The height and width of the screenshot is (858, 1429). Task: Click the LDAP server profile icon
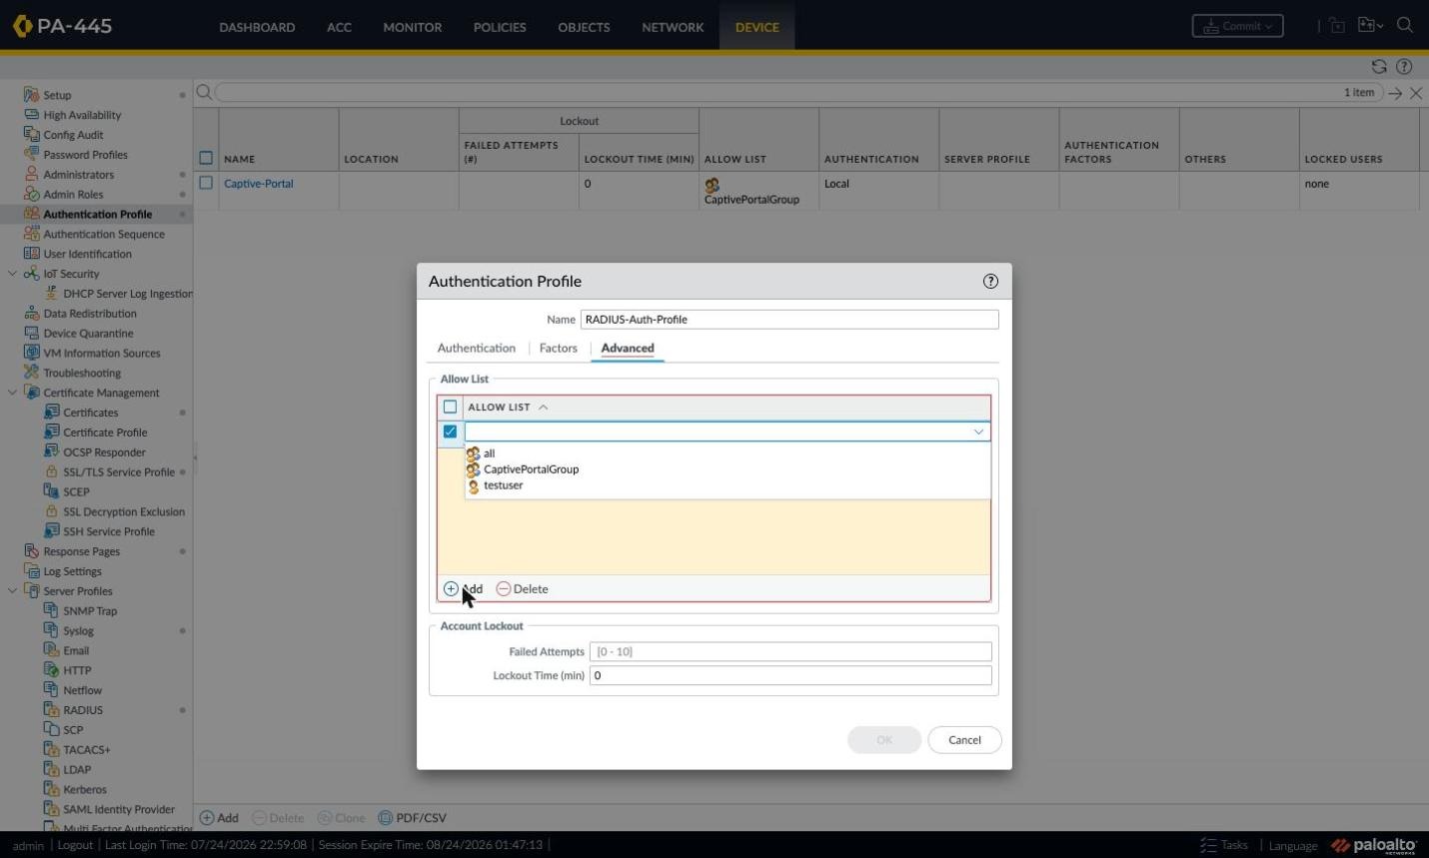click(x=51, y=769)
